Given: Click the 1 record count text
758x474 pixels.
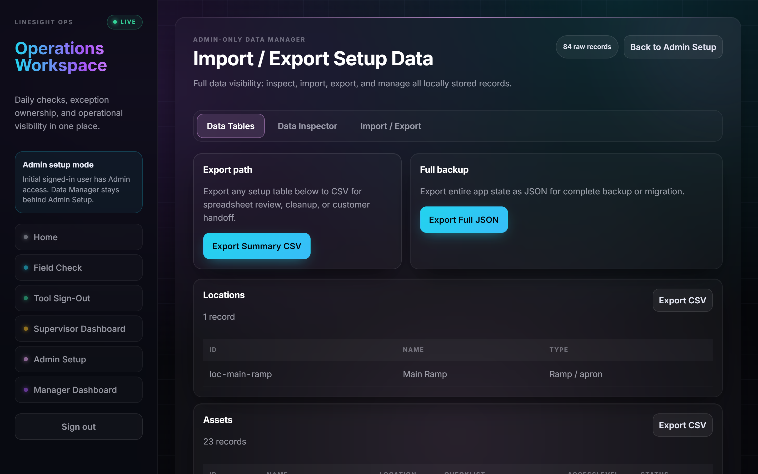Looking at the screenshot, I should (219, 317).
